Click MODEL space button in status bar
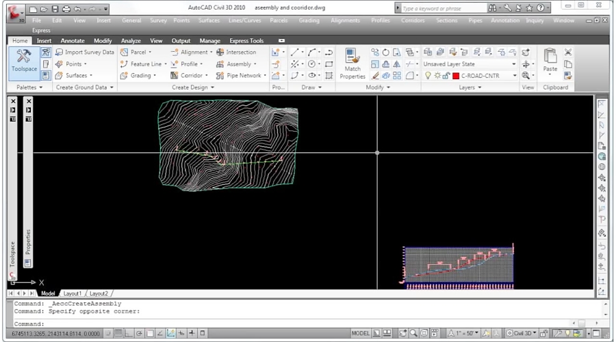This screenshot has width=616, height=342. [360, 333]
